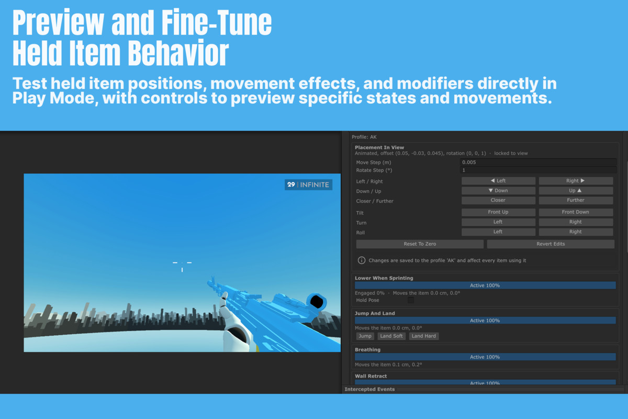
Task: Click the Rotate Step (°) value field
Action: coord(538,170)
